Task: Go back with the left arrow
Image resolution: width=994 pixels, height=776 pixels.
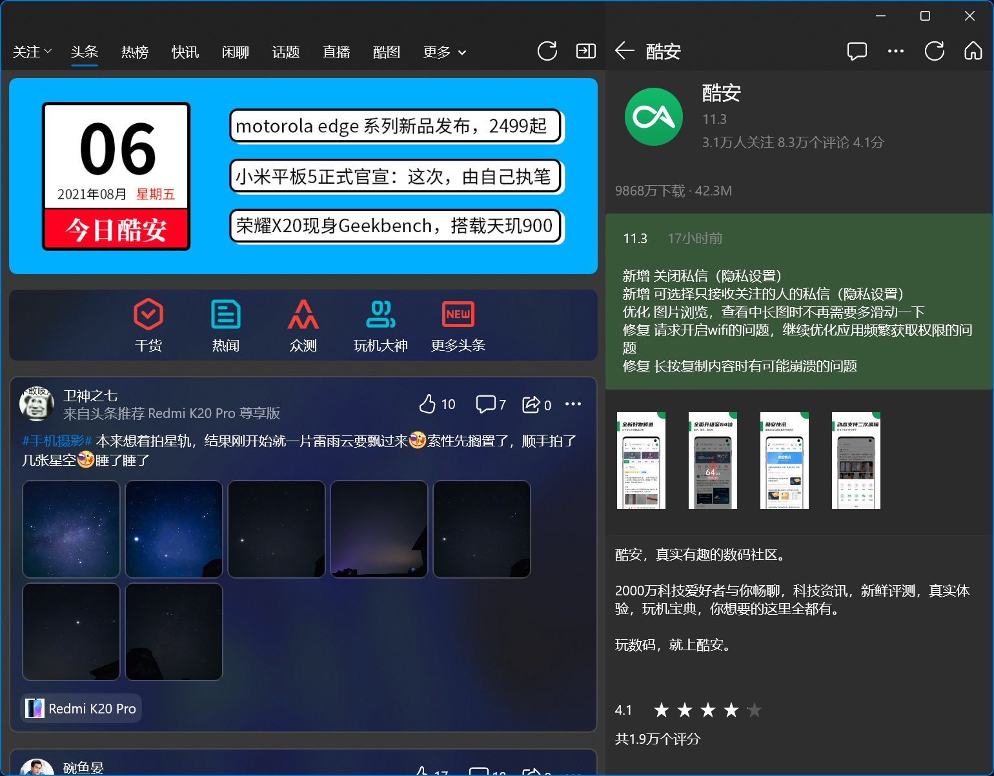Action: tap(625, 51)
